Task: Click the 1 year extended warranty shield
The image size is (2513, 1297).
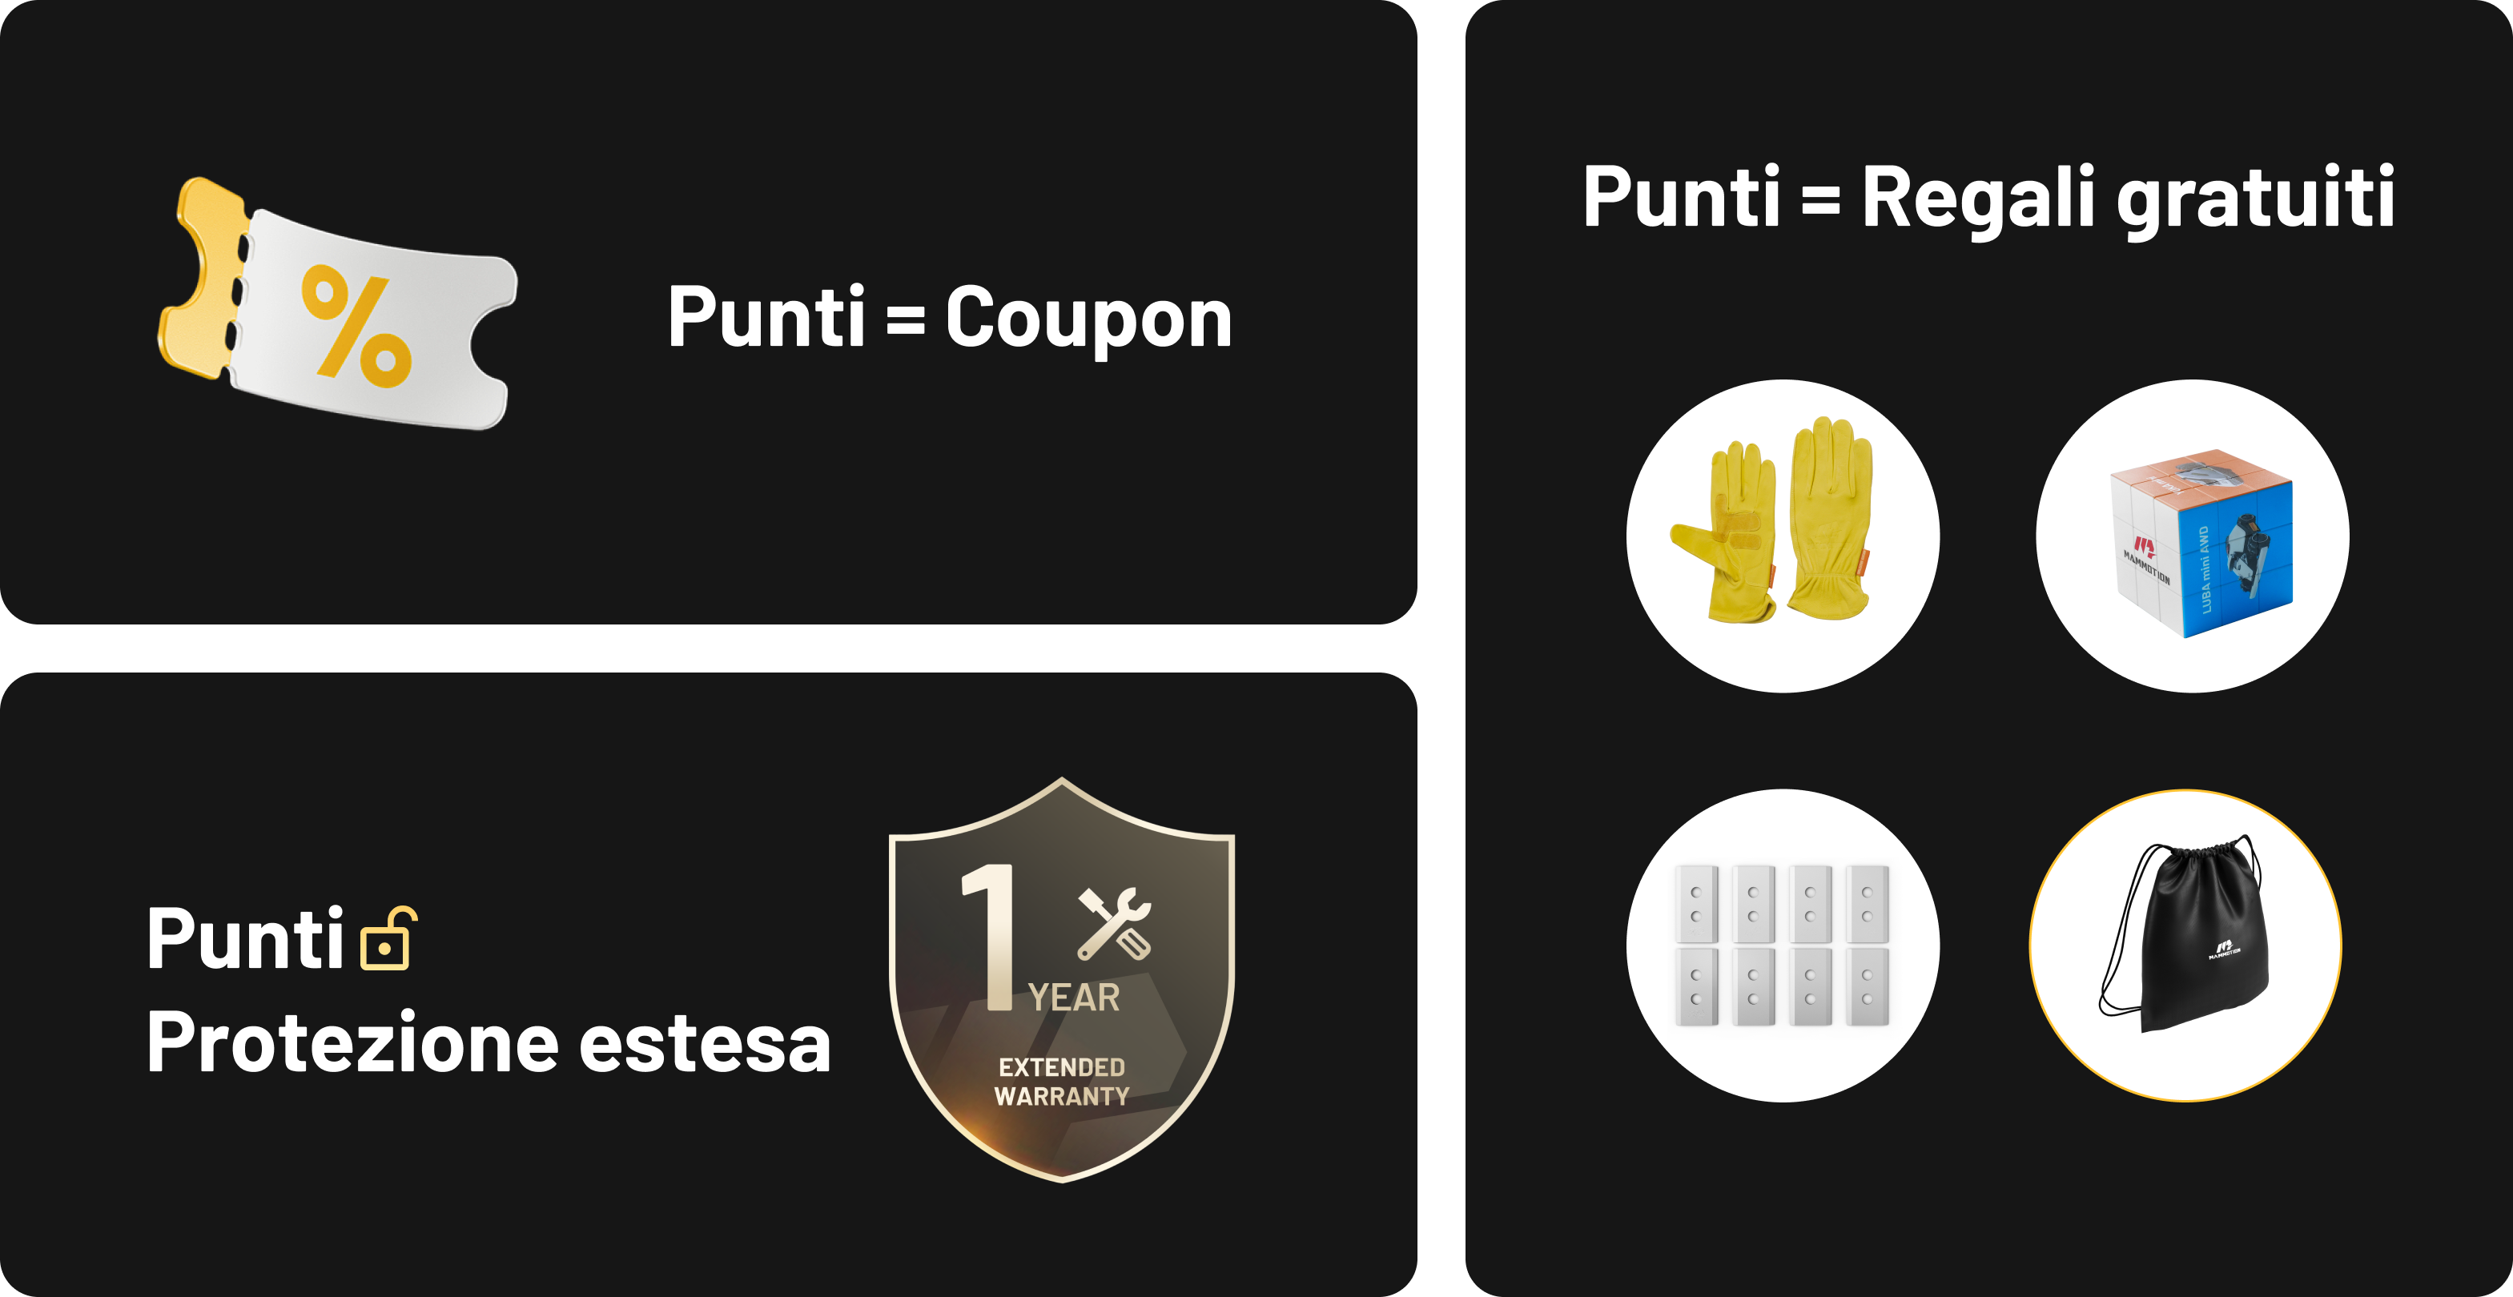Action: (1061, 979)
